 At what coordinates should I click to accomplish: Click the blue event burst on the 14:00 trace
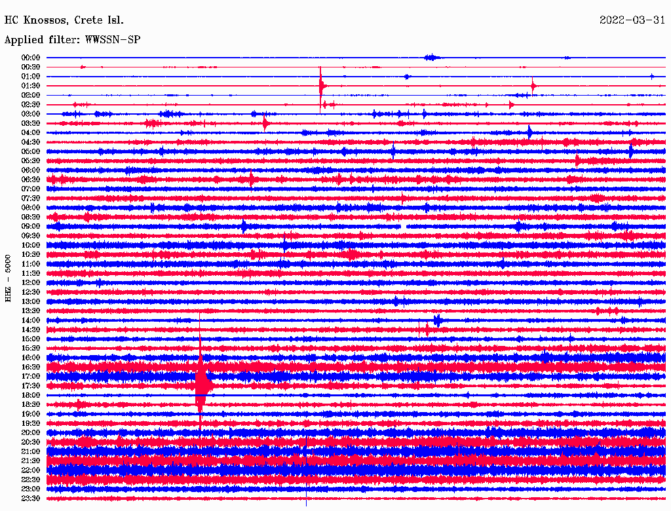tap(437, 320)
